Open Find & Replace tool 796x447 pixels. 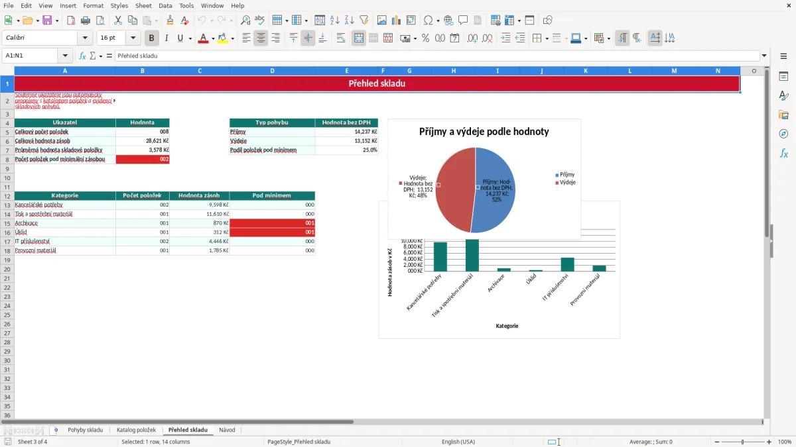tap(245, 21)
